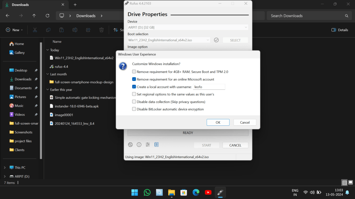The image size is (355, 199).
Task: Open File Explorer from the taskbar
Action: 171,192
